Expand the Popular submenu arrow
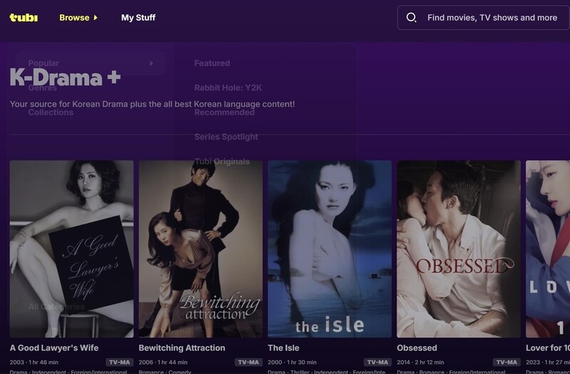 click(x=151, y=63)
